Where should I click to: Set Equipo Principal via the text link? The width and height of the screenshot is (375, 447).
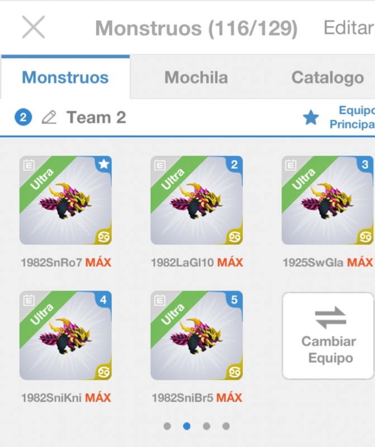point(352,117)
